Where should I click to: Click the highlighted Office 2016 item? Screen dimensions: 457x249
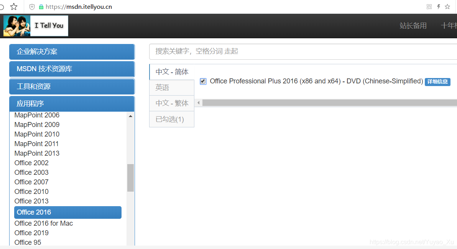coord(67,212)
